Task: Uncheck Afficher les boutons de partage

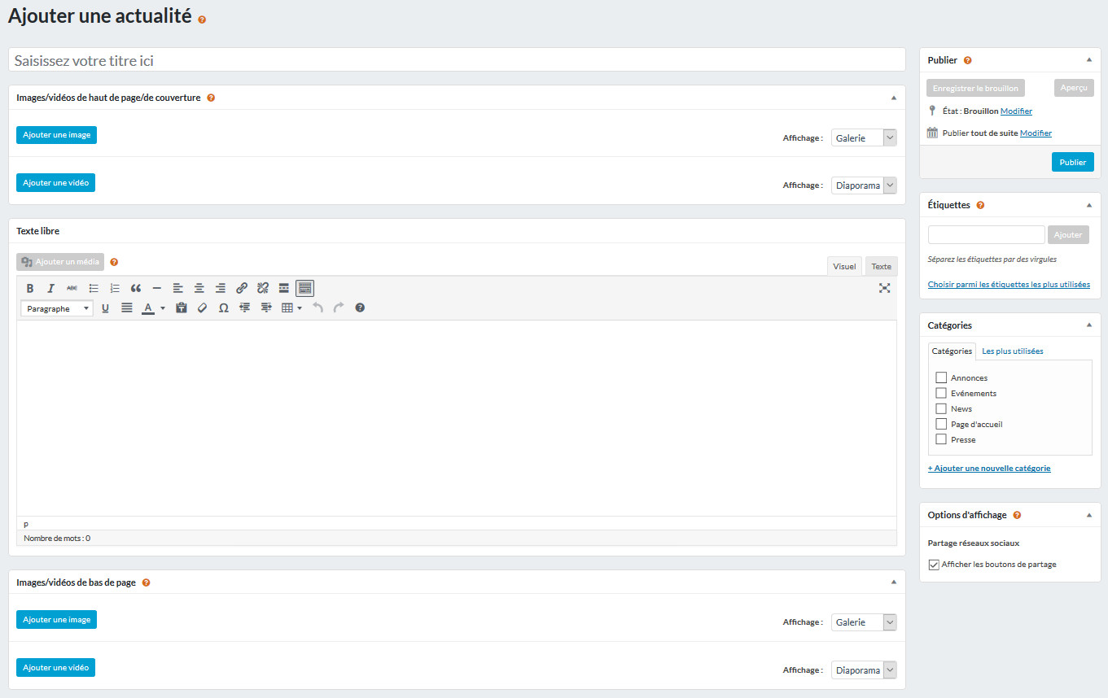Action: click(934, 565)
